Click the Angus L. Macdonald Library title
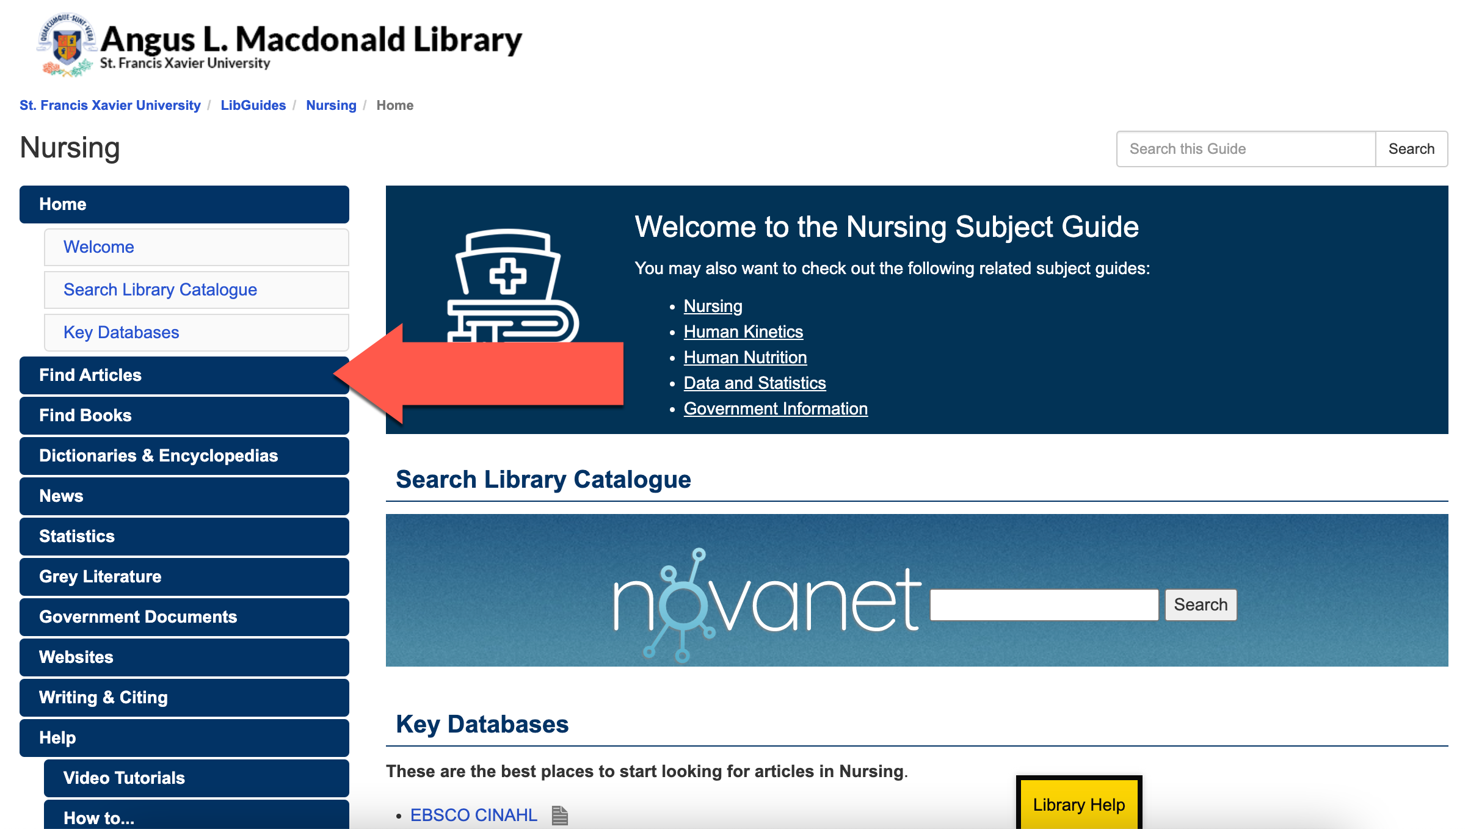1468x829 pixels. click(x=311, y=39)
